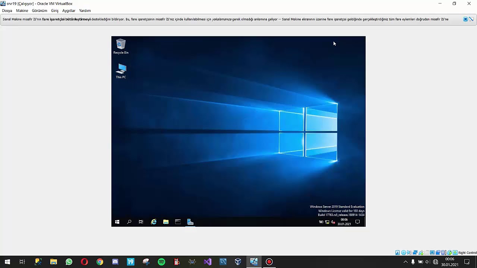The image size is (477, 268).
Task: Open the Aygıtlar menu
Action: 69,11
